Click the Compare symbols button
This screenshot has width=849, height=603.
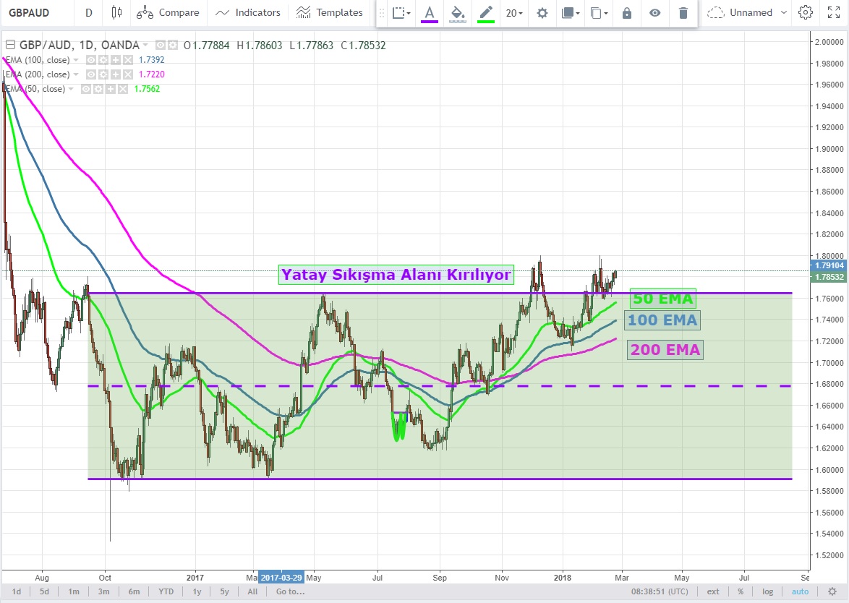pos(168,12)
